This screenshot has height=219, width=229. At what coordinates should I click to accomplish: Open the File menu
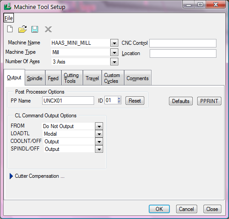pyautogui.click(x=9, y=18)
